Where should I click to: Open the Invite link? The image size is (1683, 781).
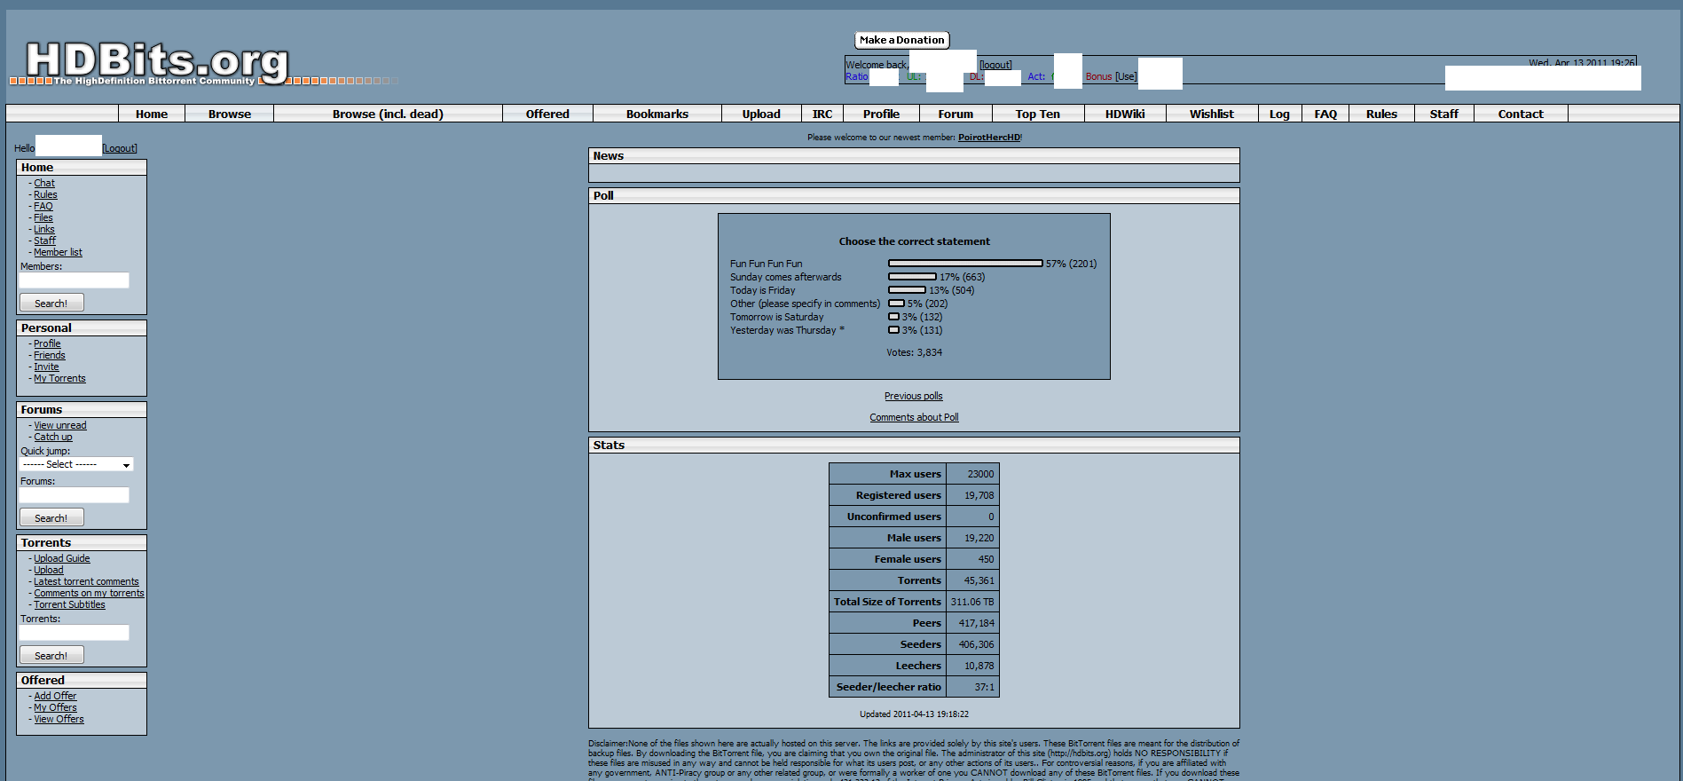(46, 367)
